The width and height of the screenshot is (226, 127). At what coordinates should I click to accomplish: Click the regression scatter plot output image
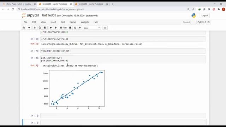[x=73, y=90]
